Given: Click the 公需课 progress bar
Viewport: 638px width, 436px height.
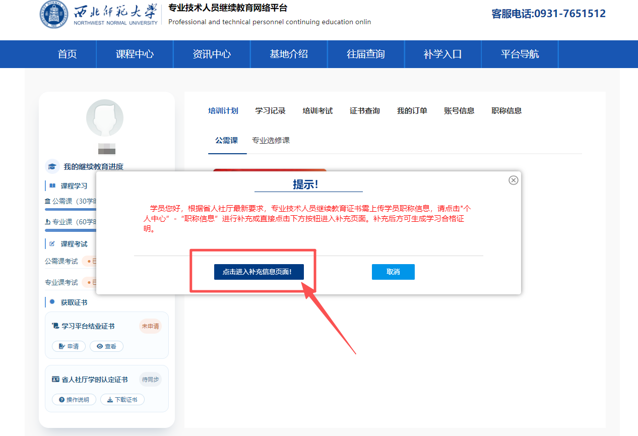Looking at the screenshot, I should point(71,209).
